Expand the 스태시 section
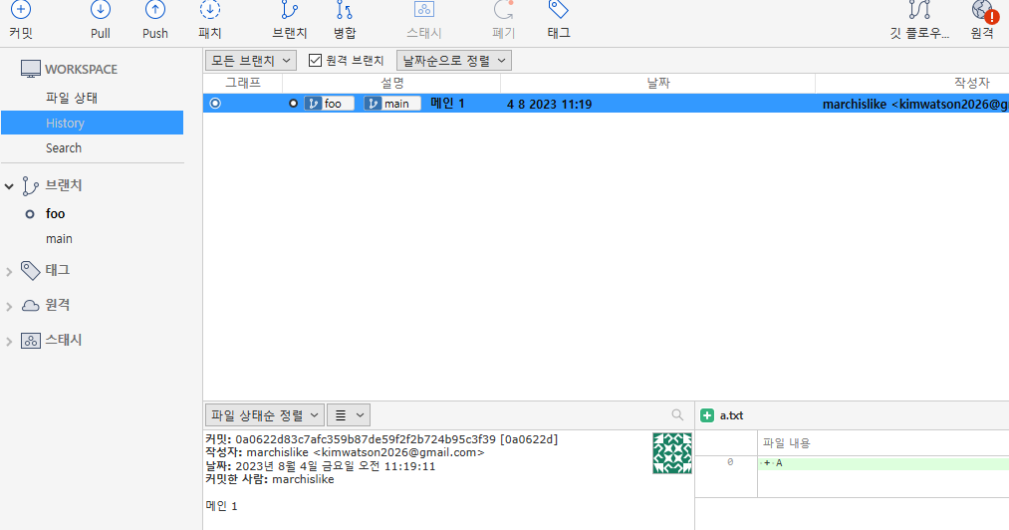Image resolution: width=1009 pixels, height=530 pixels. 9,342
